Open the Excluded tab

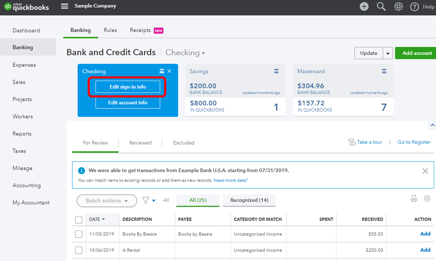184,143
